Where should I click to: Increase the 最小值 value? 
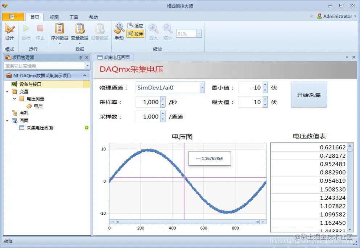tap(265, 85)
